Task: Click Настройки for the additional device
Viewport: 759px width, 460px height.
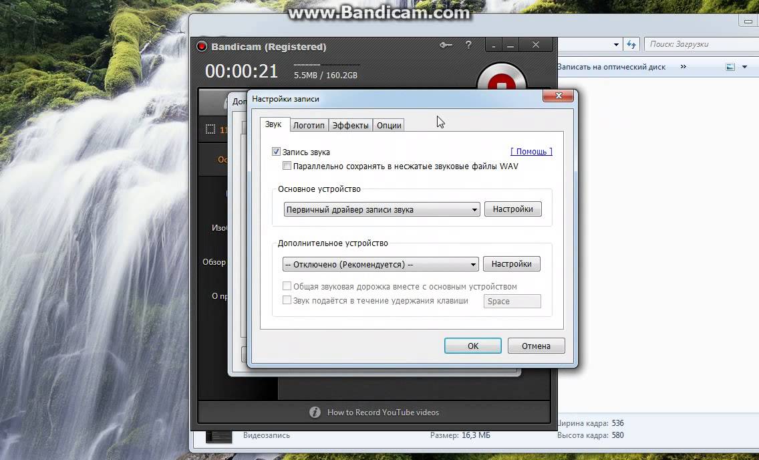Action: (x=512, y=264)
